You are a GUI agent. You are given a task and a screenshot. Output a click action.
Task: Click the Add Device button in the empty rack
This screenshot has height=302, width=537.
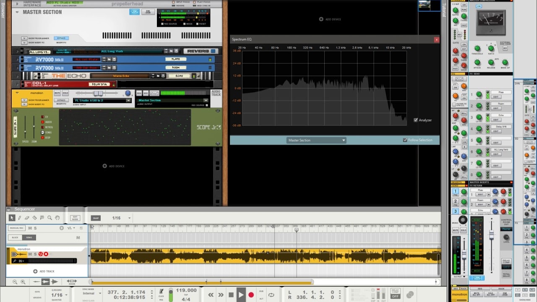pos(114,166)
